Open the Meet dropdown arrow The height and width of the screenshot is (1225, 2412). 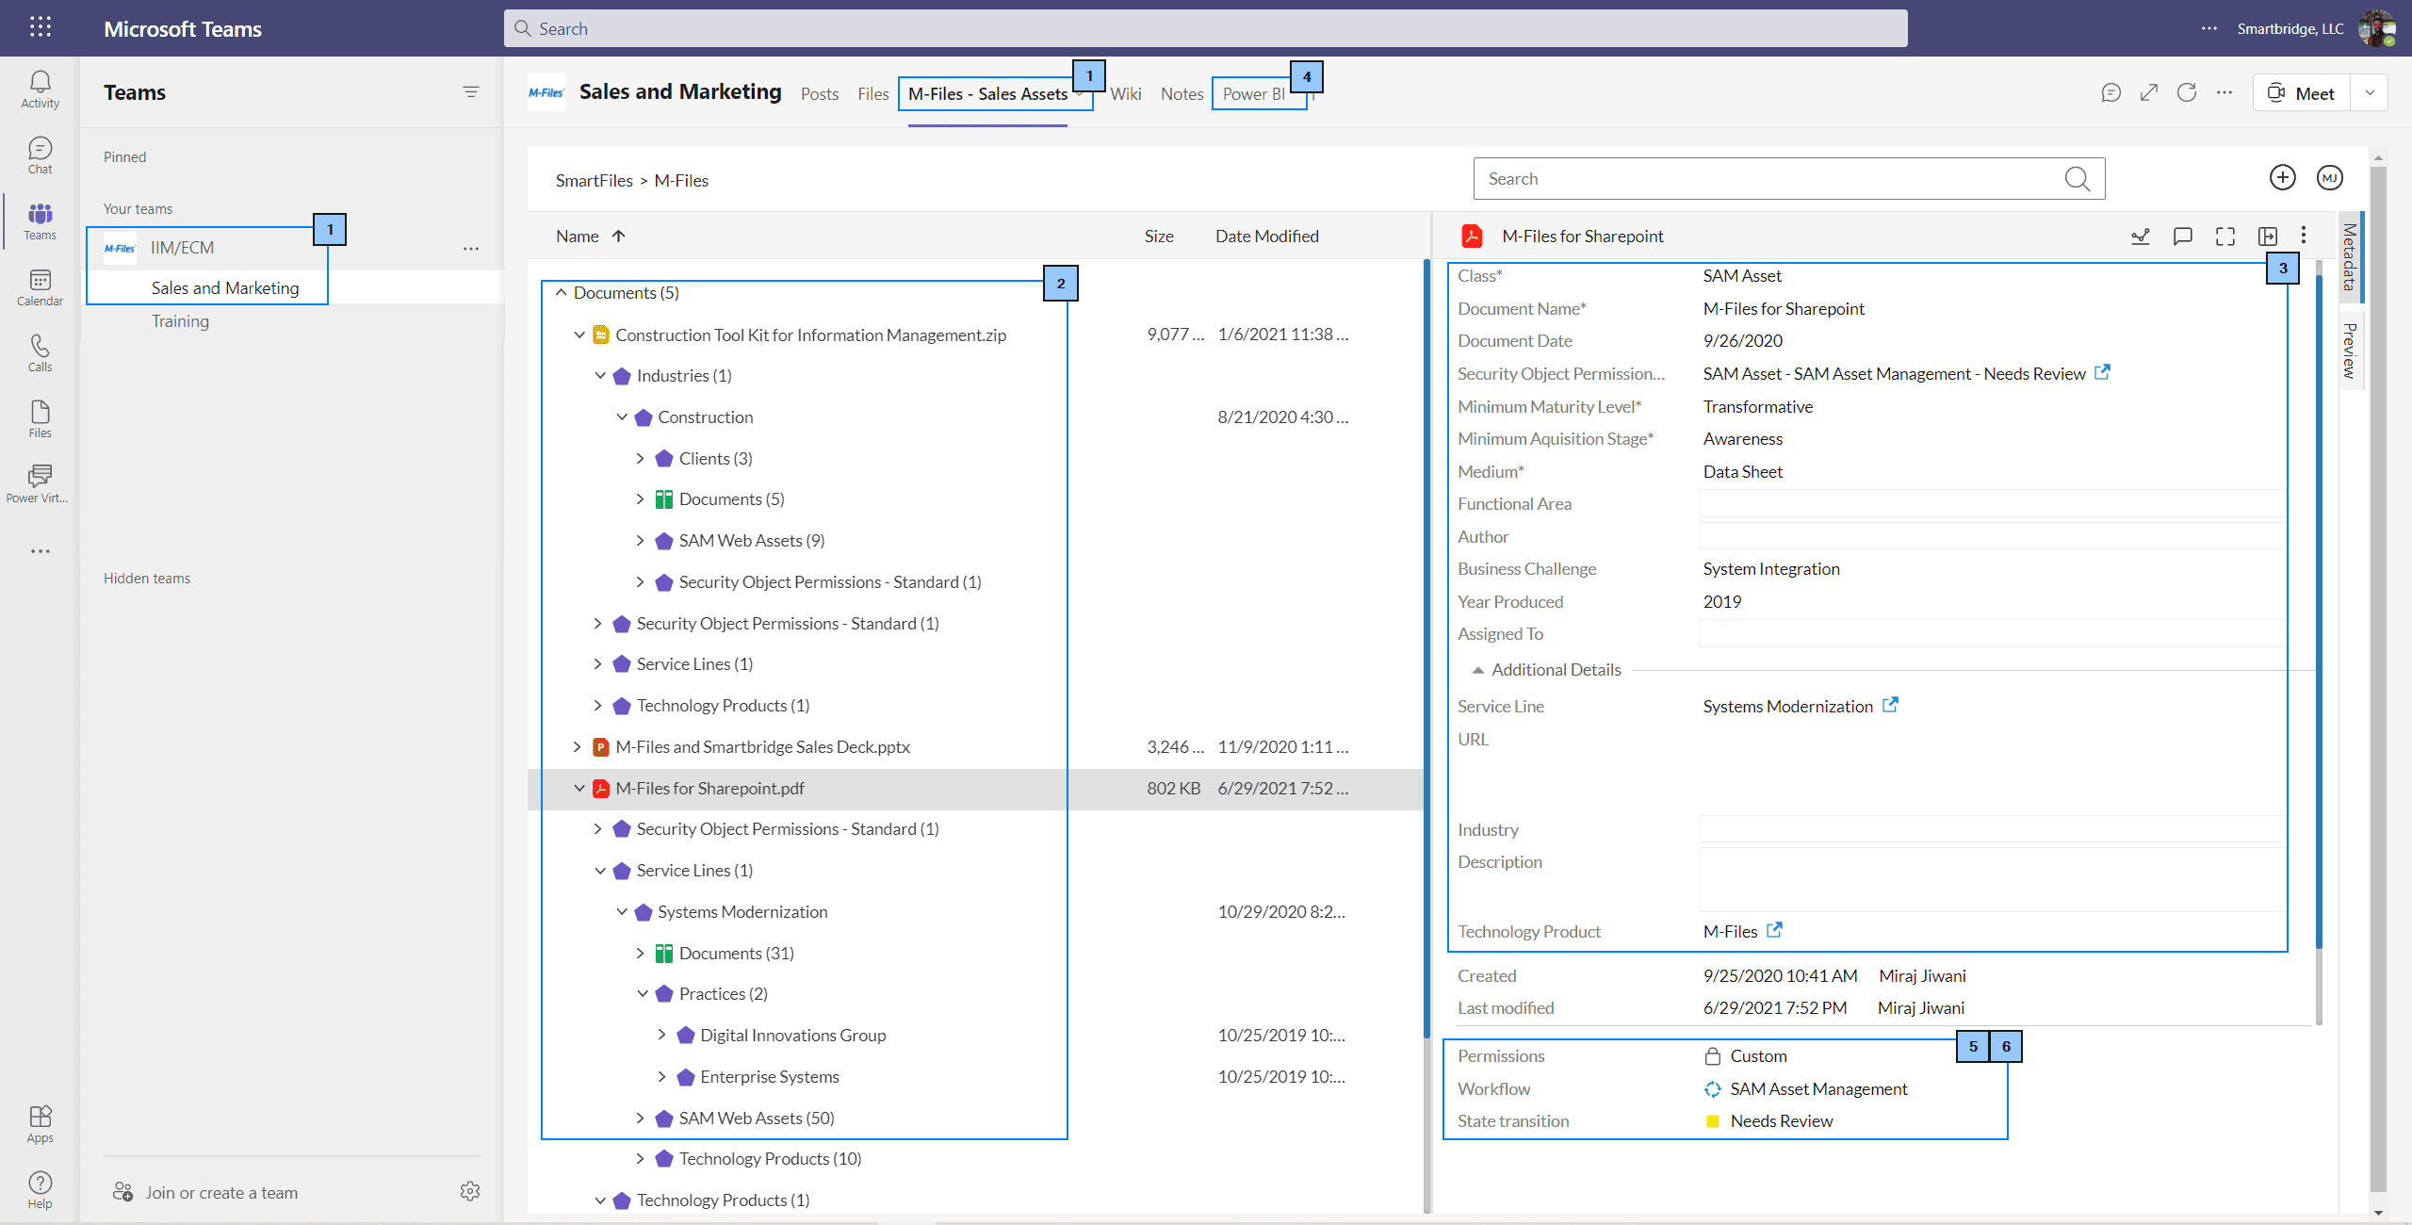click(x=2370, y=92)
